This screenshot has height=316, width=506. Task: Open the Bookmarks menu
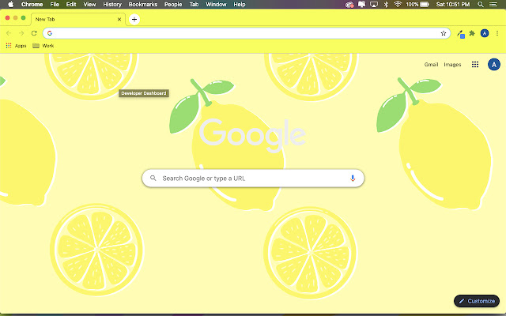[x=142, y=4]
